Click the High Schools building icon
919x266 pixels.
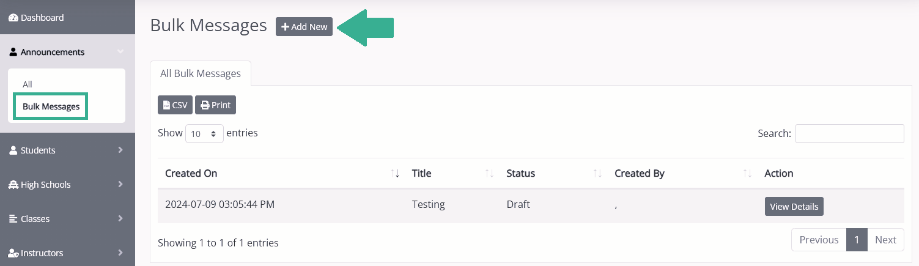[13, 184]
